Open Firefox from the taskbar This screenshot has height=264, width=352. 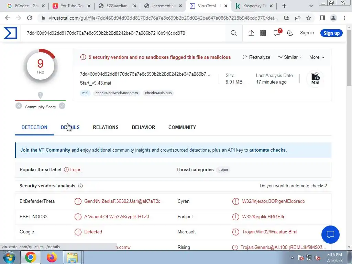[52, 257]
